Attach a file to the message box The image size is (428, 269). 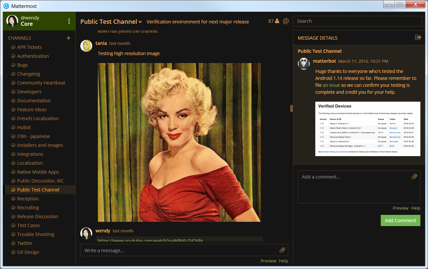(x=282, y=250)
